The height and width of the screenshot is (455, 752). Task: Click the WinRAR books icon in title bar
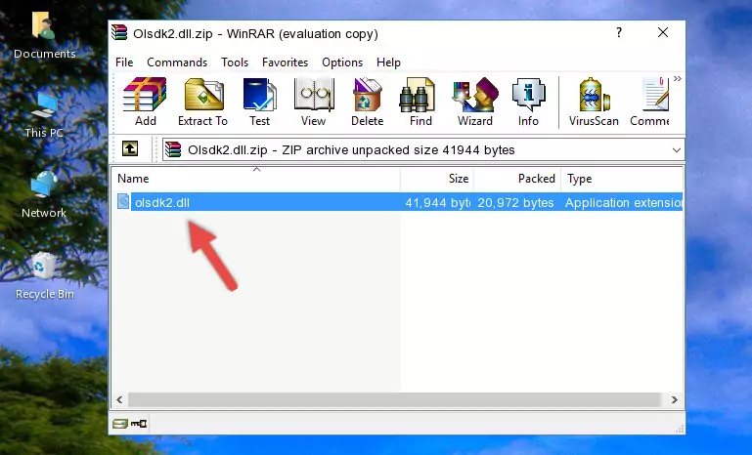tap(119, 32)
